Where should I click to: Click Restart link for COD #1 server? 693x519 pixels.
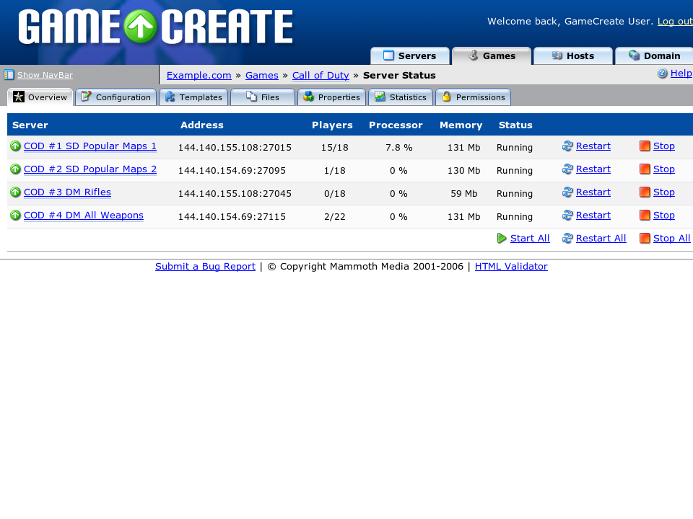point(593,146)
